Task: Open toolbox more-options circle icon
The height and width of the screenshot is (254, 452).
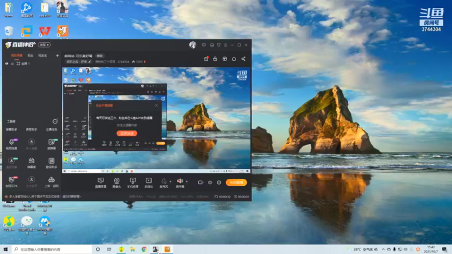Action: tap(55, 121)
